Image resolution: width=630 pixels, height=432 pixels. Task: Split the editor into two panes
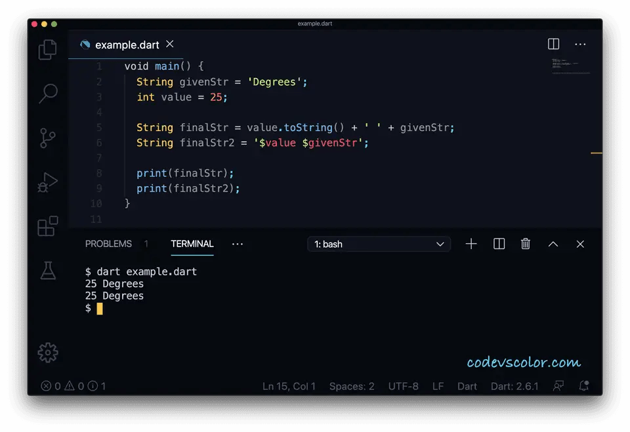(553, 44)
